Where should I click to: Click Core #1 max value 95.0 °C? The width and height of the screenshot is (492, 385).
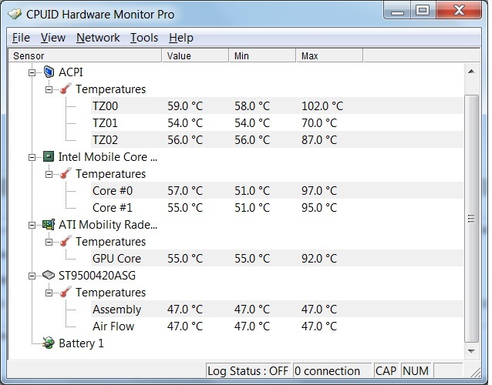point(319,207)
